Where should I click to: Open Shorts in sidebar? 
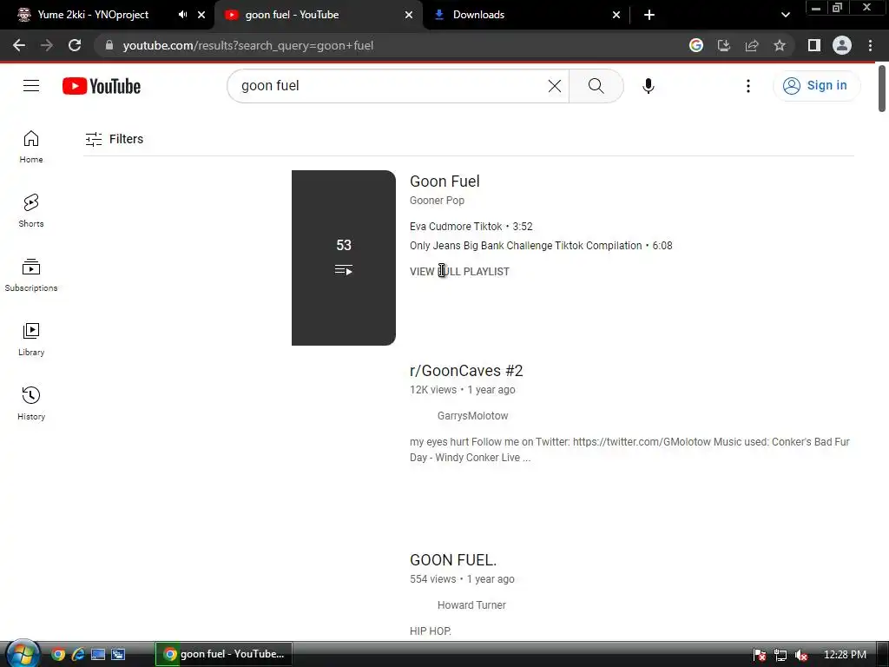31,210
